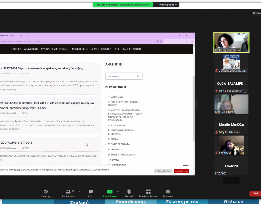This screenshot has width=261, height=204.
Task: Open category 6. ΑΣΦΑΛΙΣΗ
Action: click(115, 139)
